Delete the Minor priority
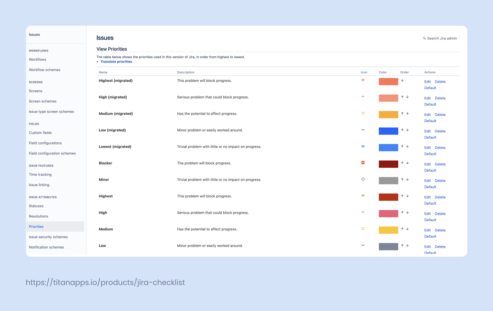493x311 pixels. coord(440,180)
